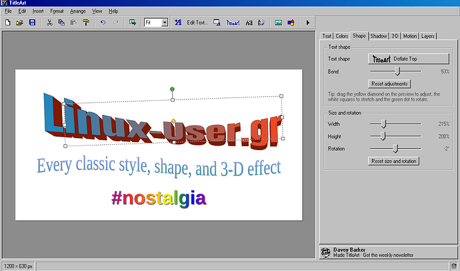
Task: Click the Bend value 53%
Action: (x=445, y=71)
